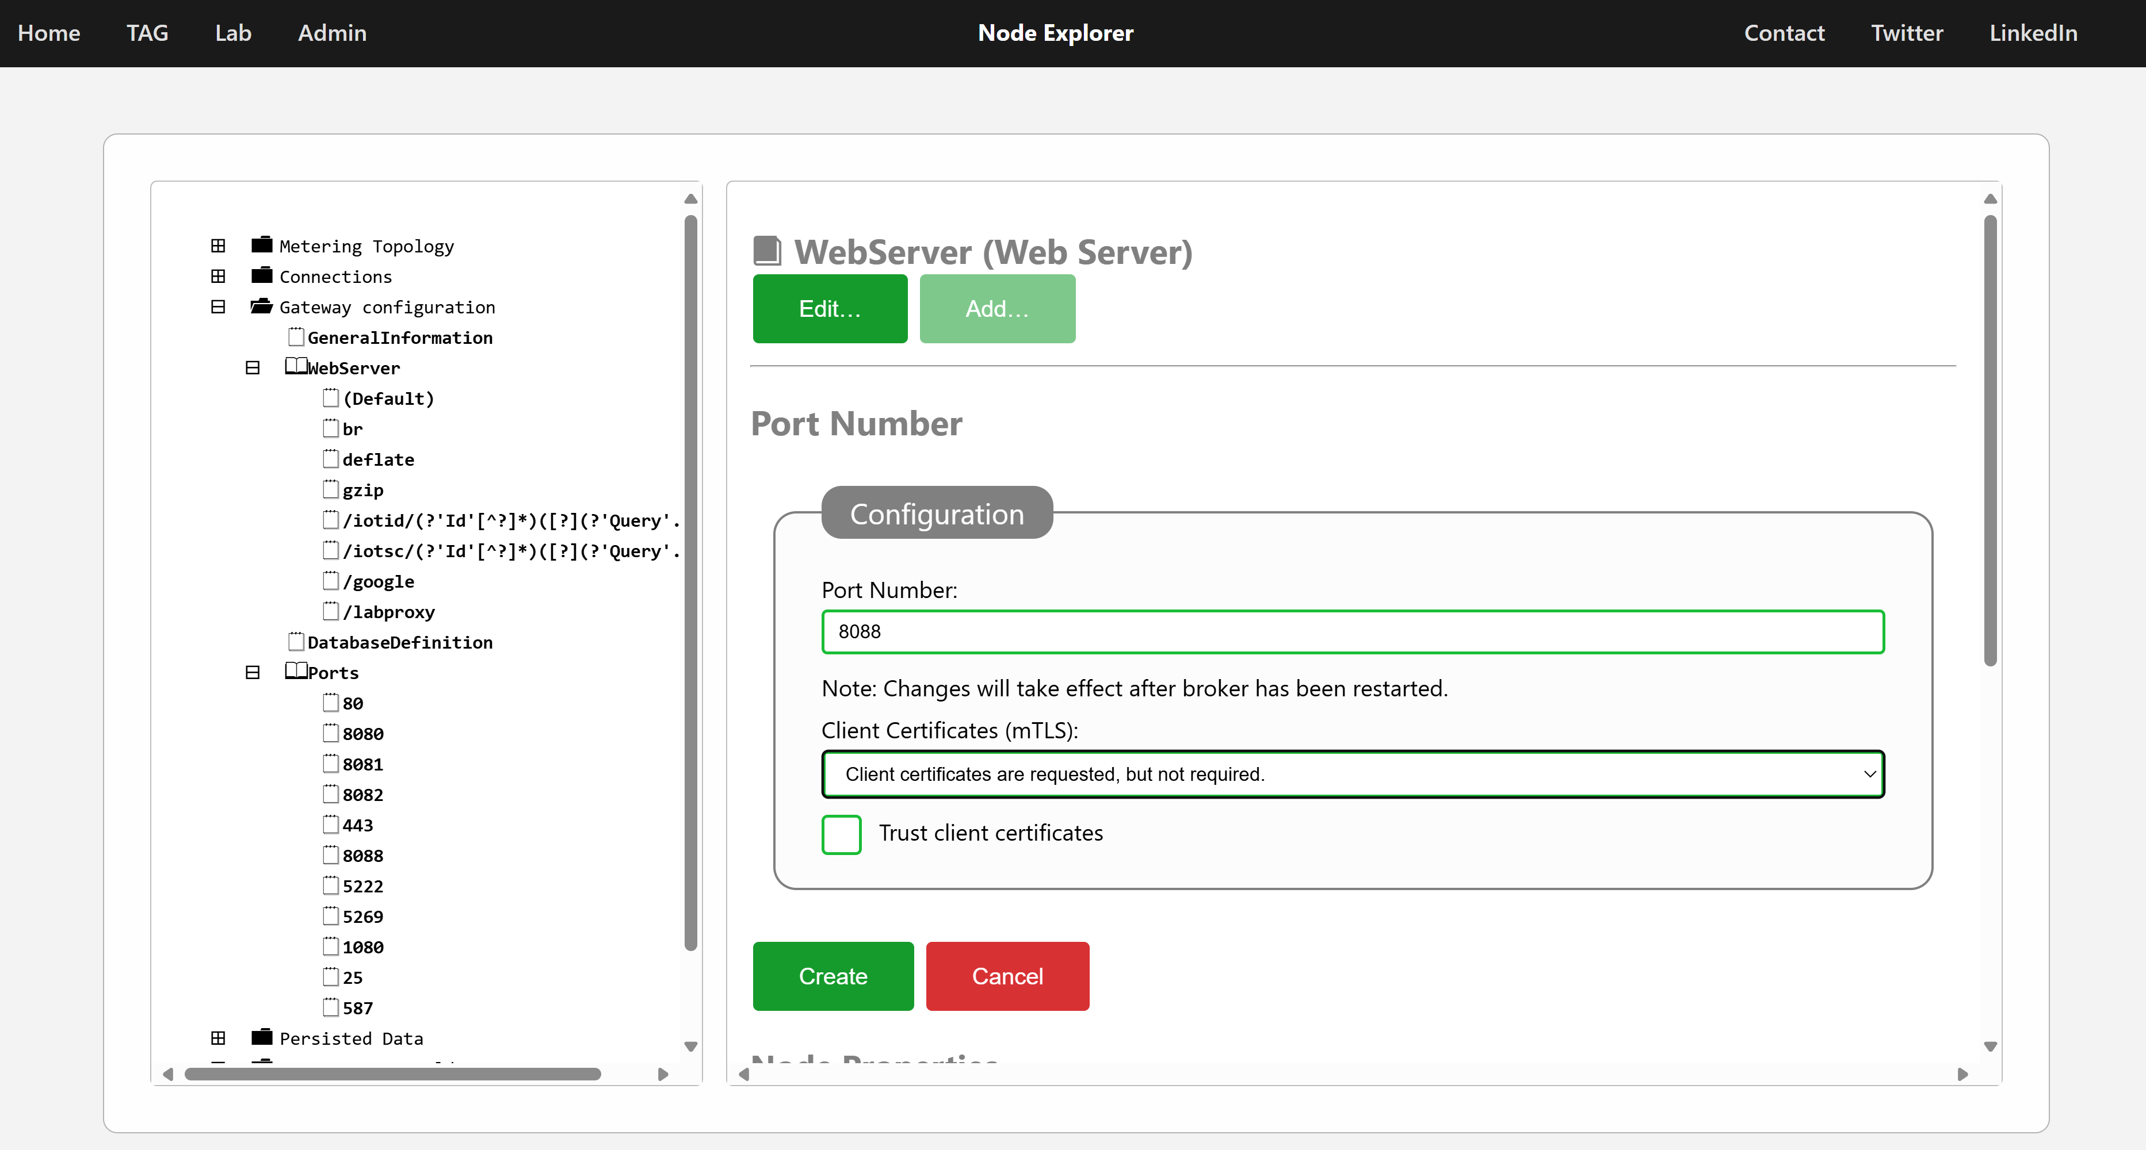Click the /iotsc regex node page icon
The height and width of the screenshot is (1150, 2146).
pyautogui.click(x=331, y=550)
